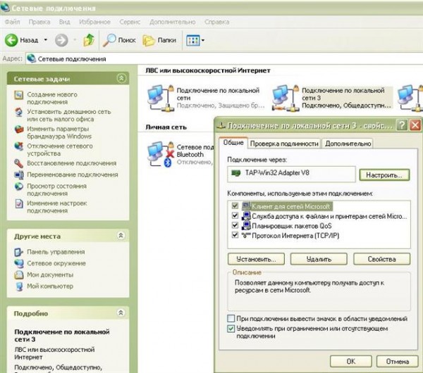Click the views layout icon in toolbar
423x373 pixels.
click(193, 40)
